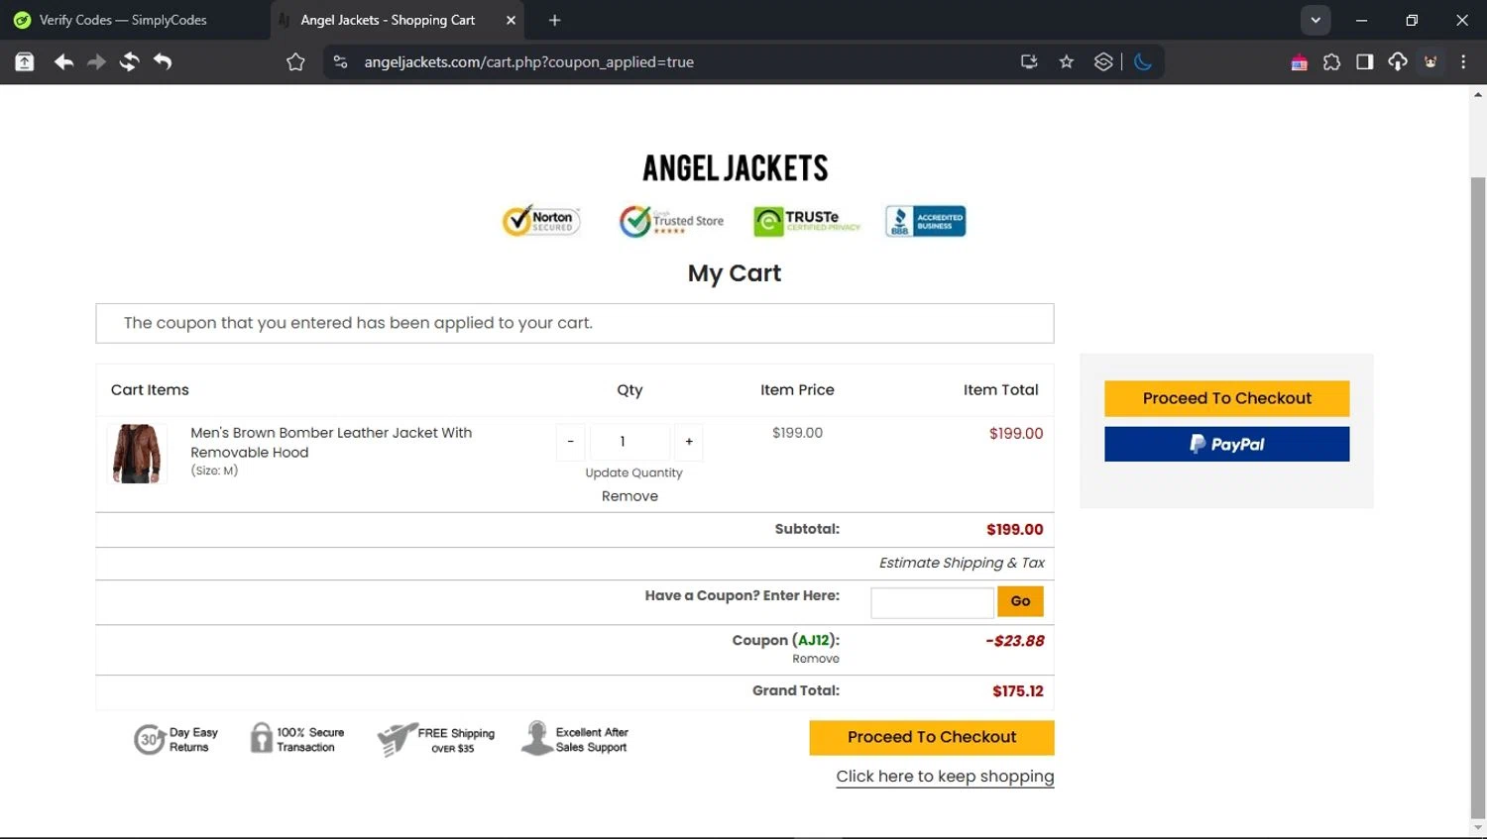The height and width of the screenshot is (839, 1487).
Task: Click the install app icon in address bar
Action: click(1029, 61)
